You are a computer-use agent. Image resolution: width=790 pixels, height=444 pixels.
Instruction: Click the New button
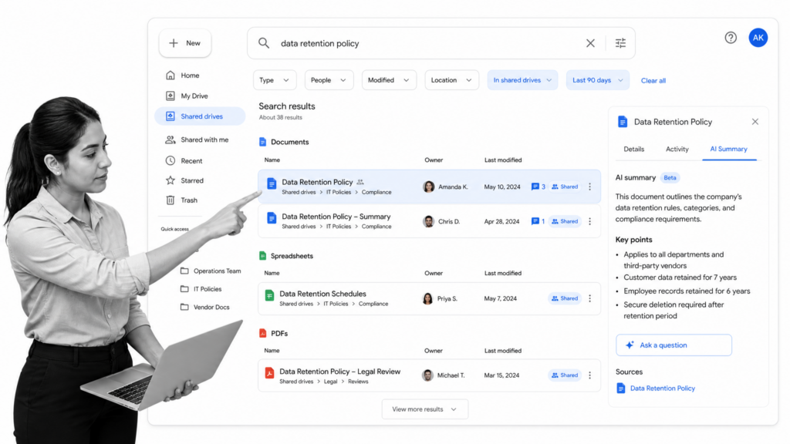pos(185,43)
